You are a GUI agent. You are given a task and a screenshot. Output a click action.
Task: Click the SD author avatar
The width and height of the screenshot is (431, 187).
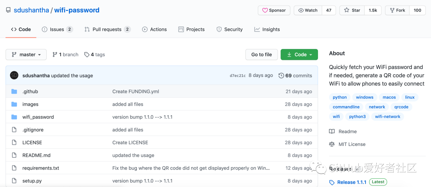(14, 75)
